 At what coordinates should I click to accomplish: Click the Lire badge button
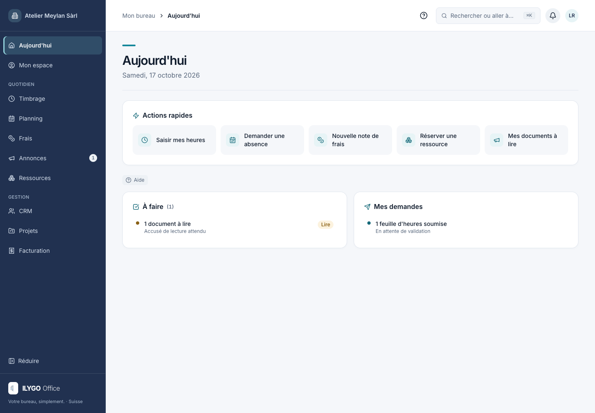click(x=326, y=225)
